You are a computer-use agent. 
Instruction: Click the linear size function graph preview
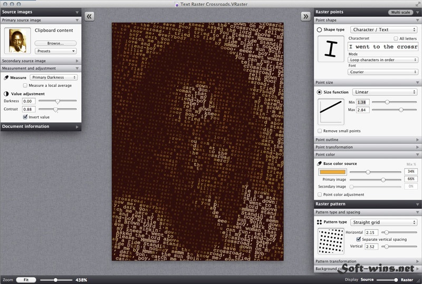[331, 112]
